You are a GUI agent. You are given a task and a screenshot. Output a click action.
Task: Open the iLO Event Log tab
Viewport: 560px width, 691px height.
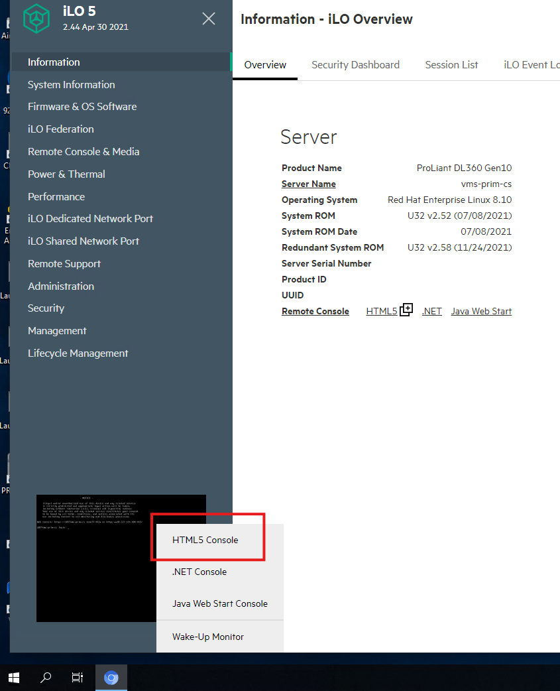click(532, 65)
